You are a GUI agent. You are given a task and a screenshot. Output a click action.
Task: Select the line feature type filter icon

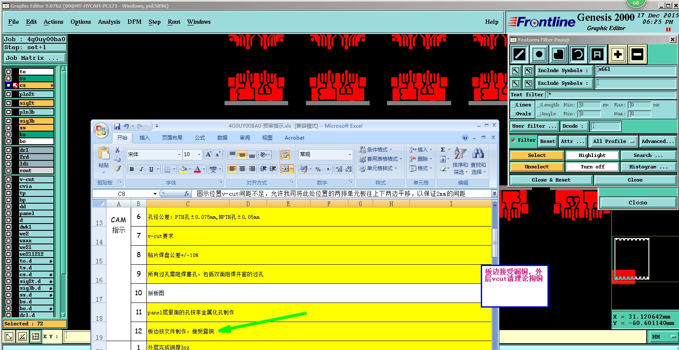pyautogui.click(x=519, y=54)
